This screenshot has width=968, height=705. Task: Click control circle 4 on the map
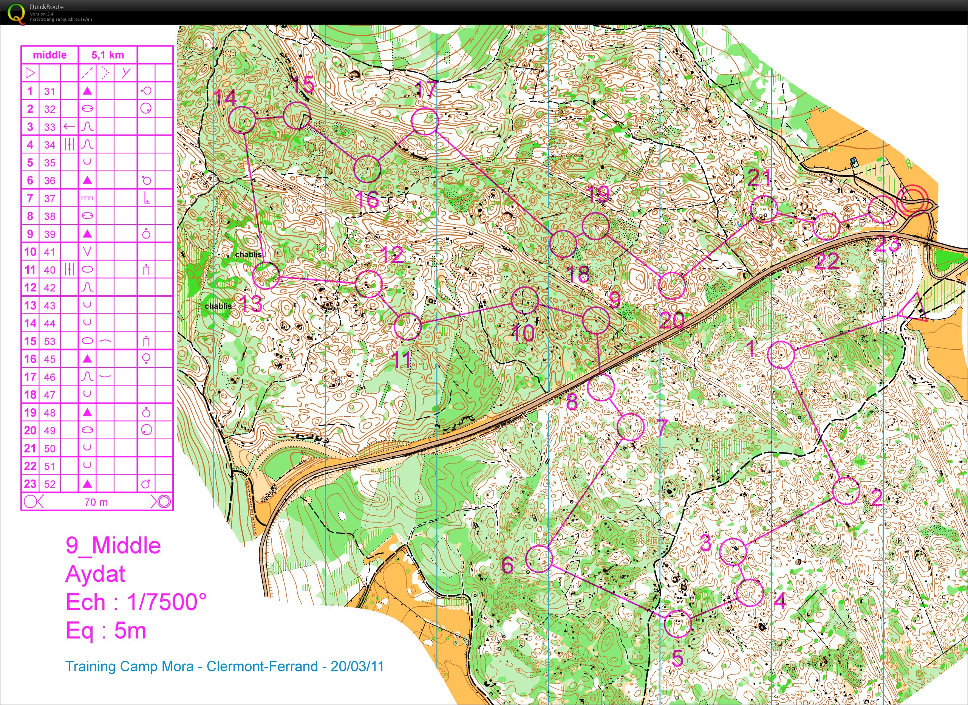(750, 593)
